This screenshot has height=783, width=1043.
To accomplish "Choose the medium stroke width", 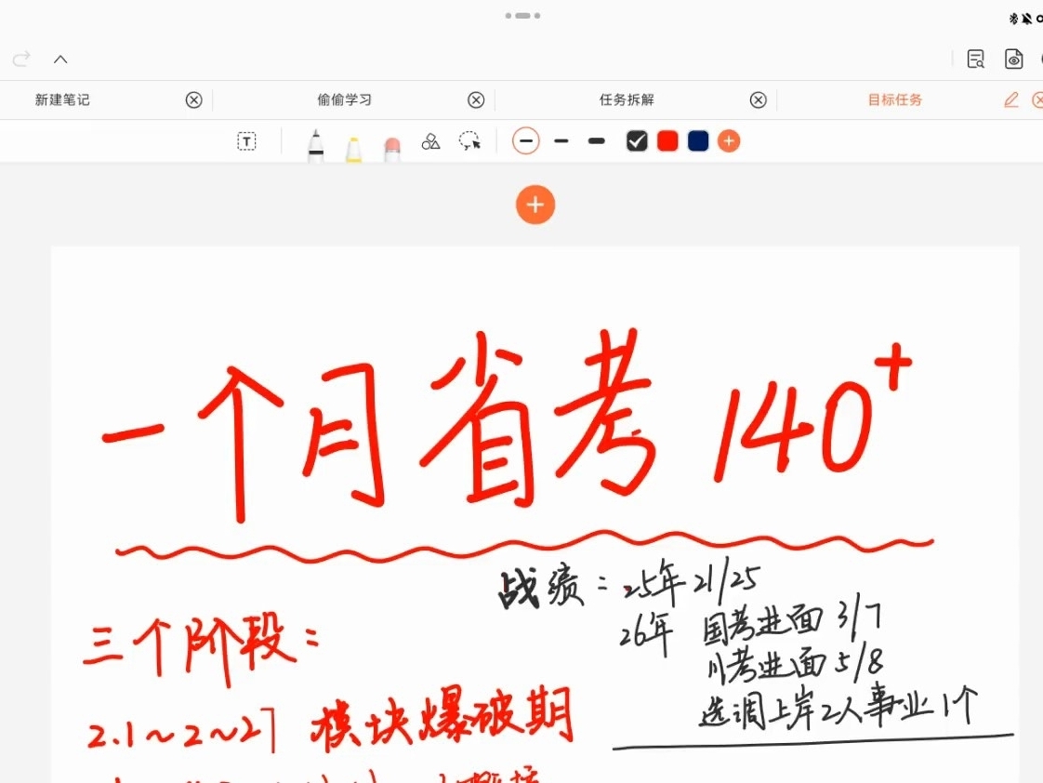I will (x=561, y=141).
